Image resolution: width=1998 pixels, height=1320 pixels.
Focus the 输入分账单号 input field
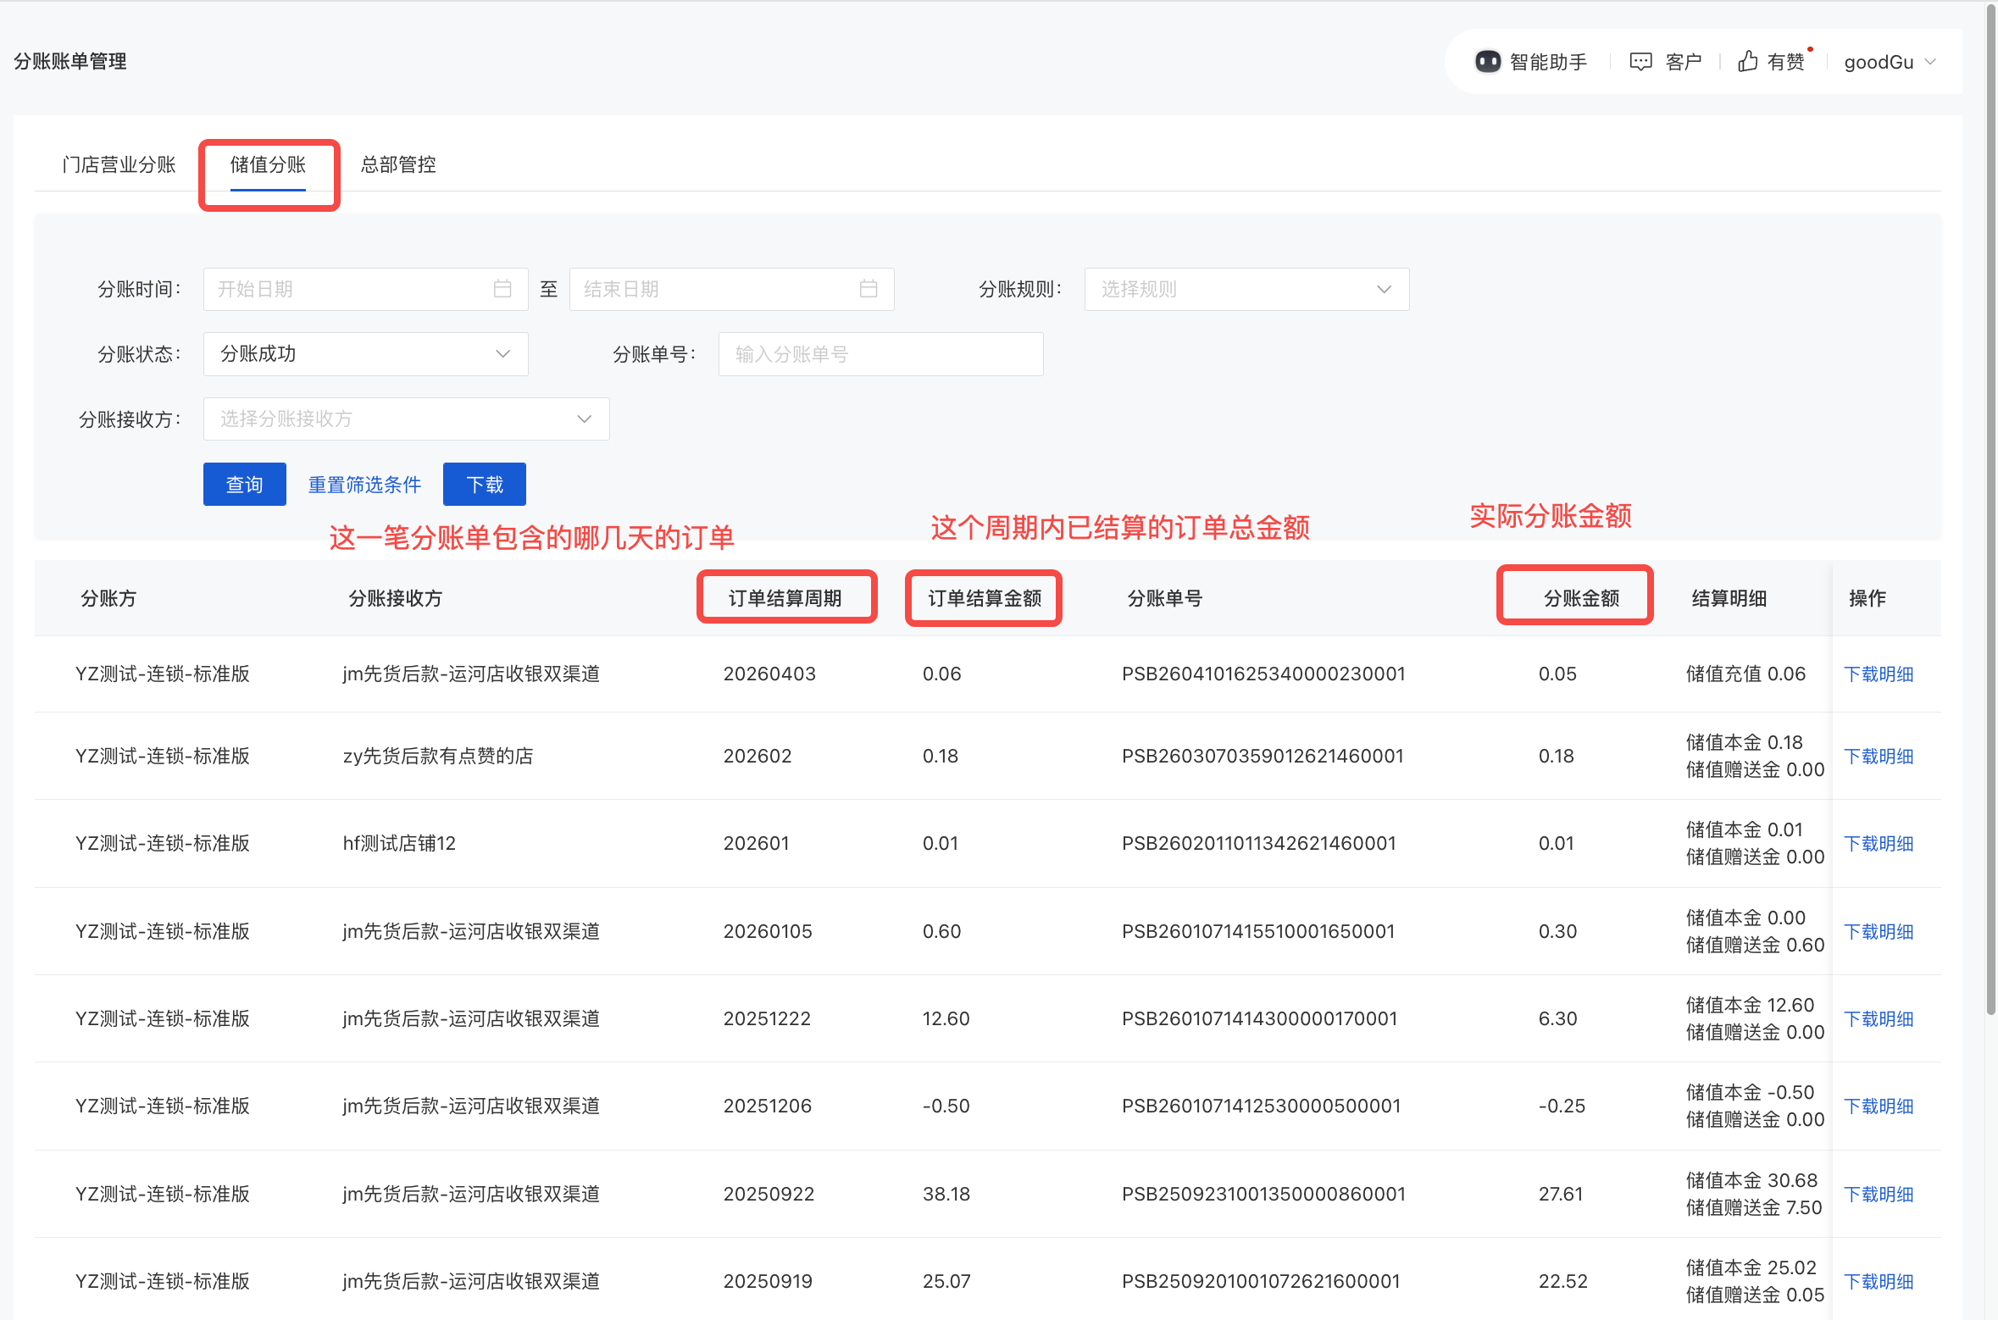pos(880,354)
